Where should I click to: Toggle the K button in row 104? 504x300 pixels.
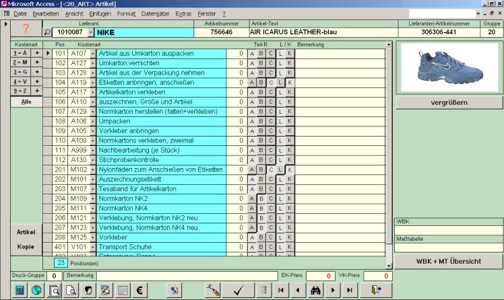point(290,82)
